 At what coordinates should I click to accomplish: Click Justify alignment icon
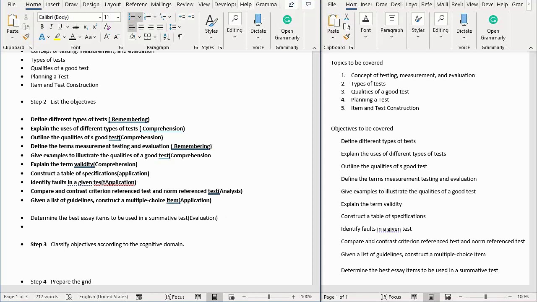click(160, 27)
